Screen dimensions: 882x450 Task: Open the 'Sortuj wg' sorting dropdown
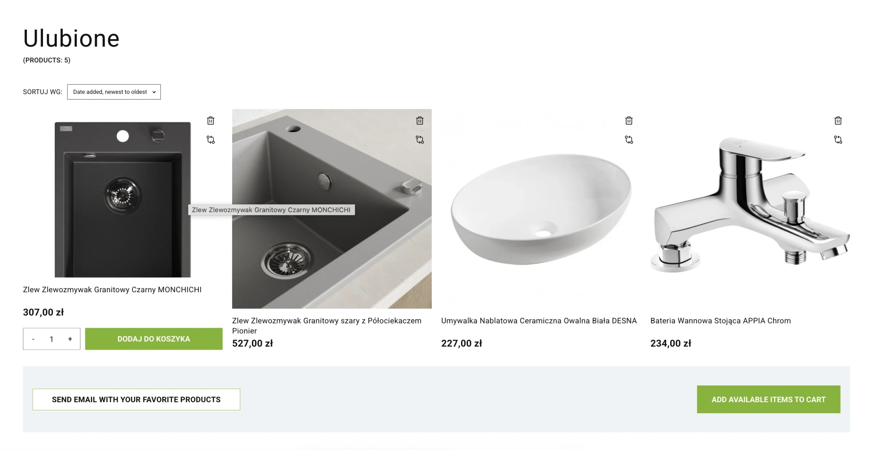coord(114,92)
